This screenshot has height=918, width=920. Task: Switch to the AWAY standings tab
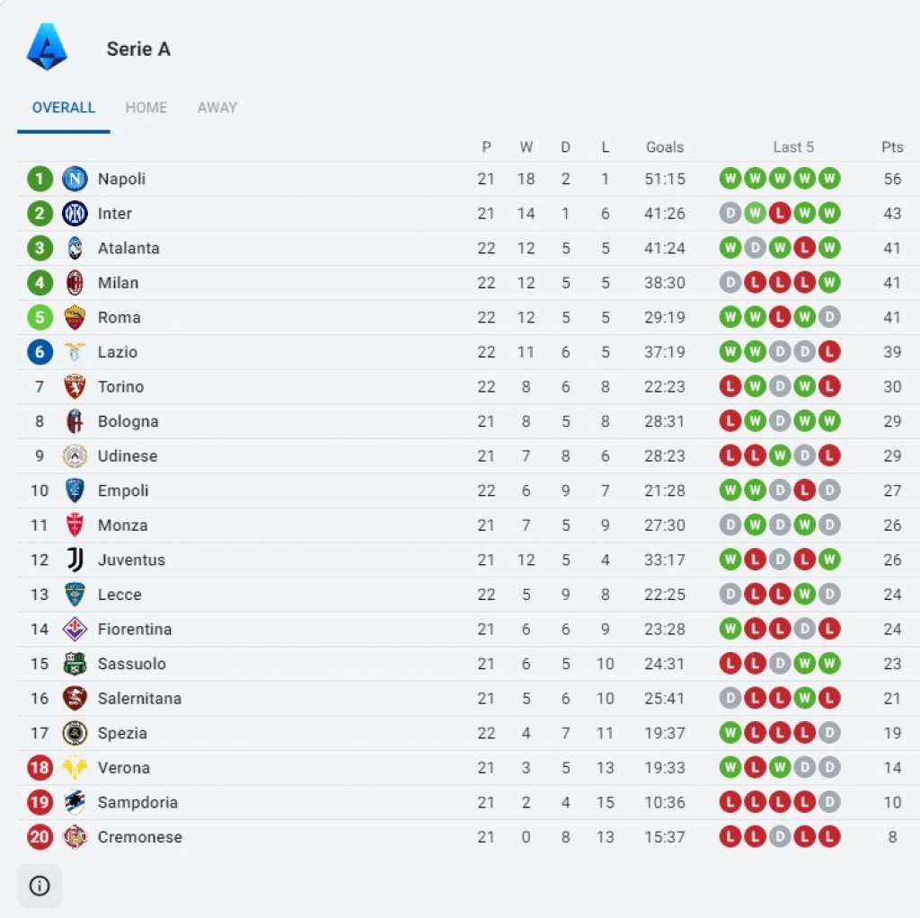point(217,108)
